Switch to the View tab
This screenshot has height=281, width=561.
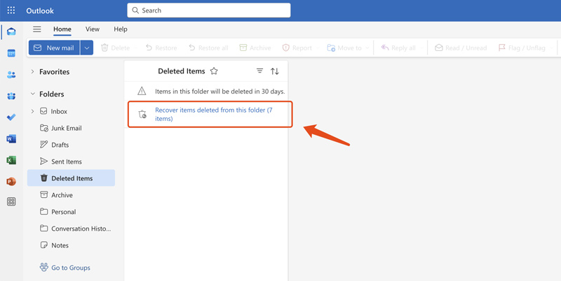(92, 29)
